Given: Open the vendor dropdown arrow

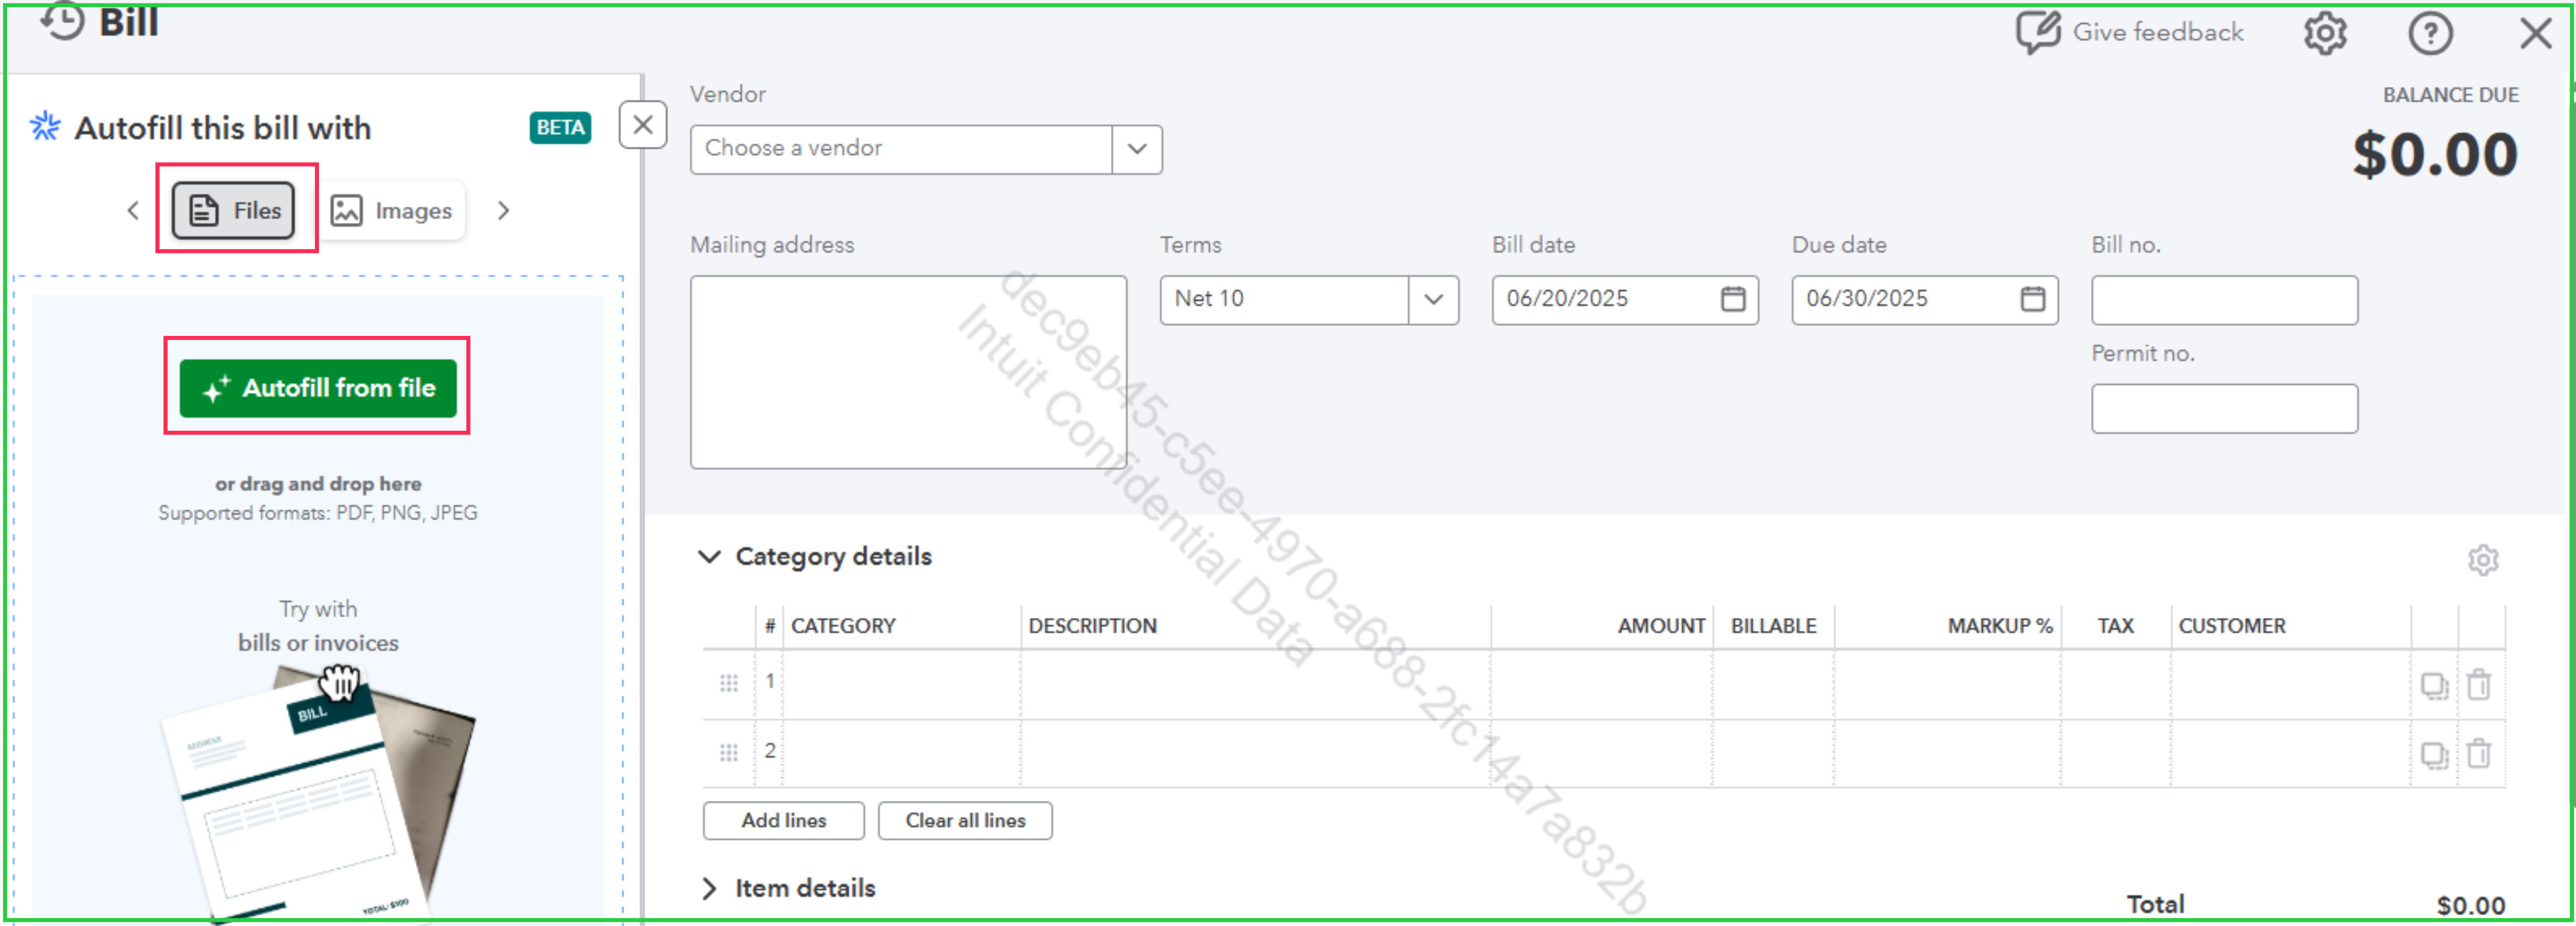Looking at the screenshot, I should [x=1137, y=149].
